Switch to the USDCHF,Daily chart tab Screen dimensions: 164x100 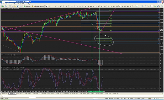(75, 94)
